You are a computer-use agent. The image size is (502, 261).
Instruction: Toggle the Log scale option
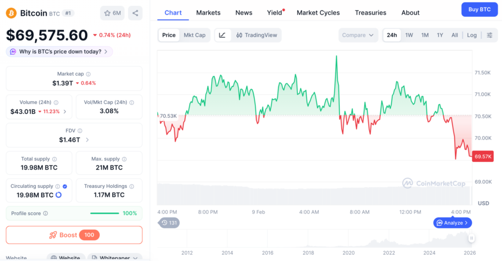tap(472, 35)
